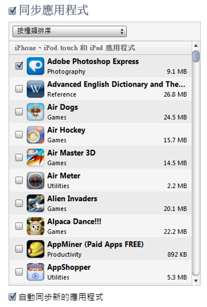Click the Alien Invaders game icon
This screenshot has width=207, height=307.
tap(35, 203)
